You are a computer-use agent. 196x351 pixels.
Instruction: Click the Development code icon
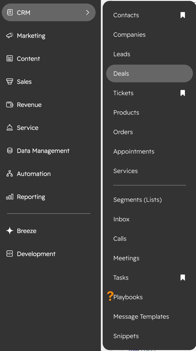click(x=10, y=254)
